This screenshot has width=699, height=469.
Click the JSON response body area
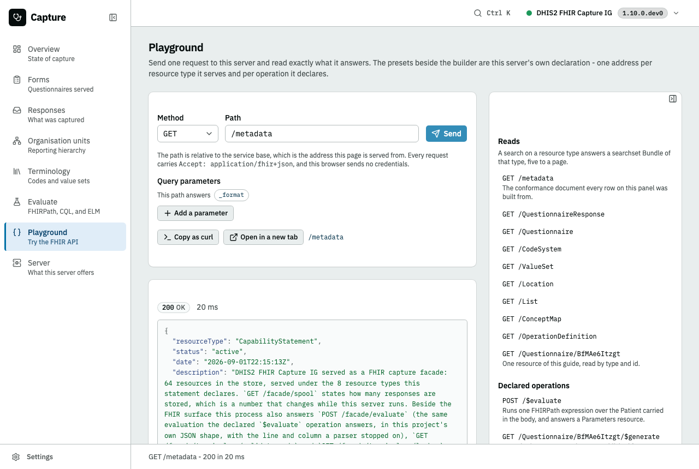(x=312, y=382)
